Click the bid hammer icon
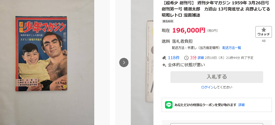Screen dimensions: 275x125 [164, 58]
